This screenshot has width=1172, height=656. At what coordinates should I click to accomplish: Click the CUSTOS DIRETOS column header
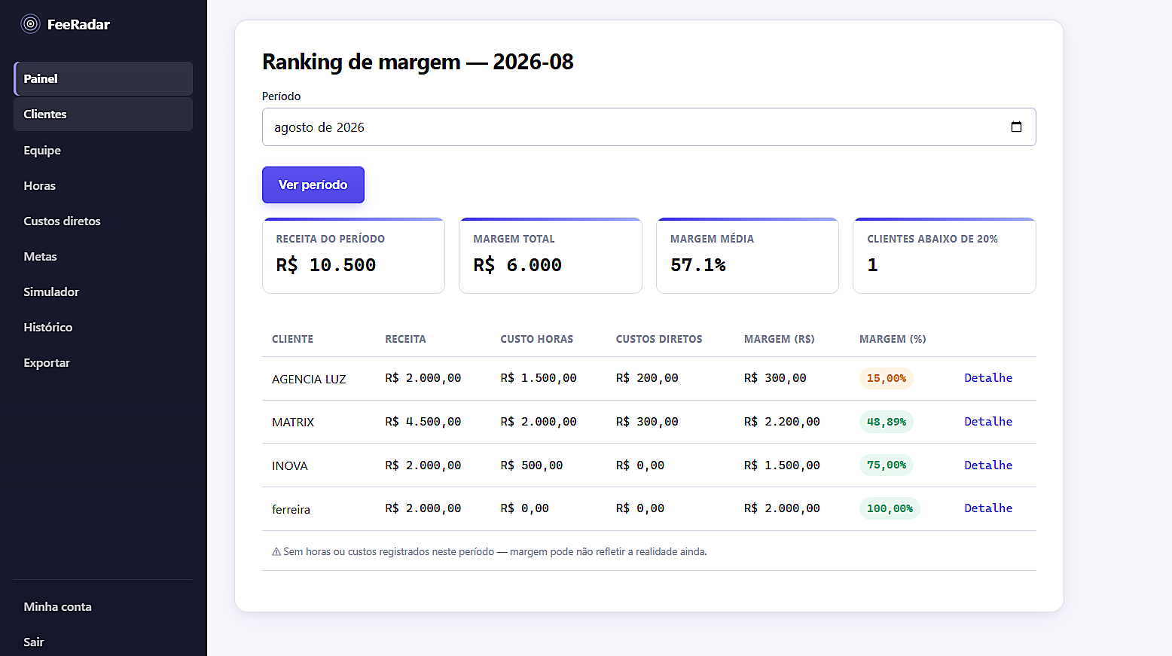point(659,339)
